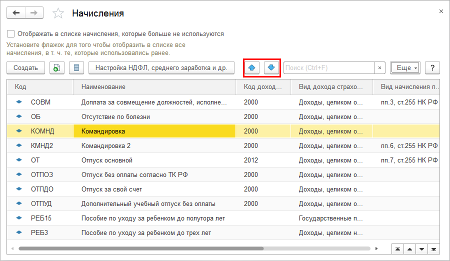Click the Код column header
Viewport: 450px width, 261px height.
(x=40, y=87)
